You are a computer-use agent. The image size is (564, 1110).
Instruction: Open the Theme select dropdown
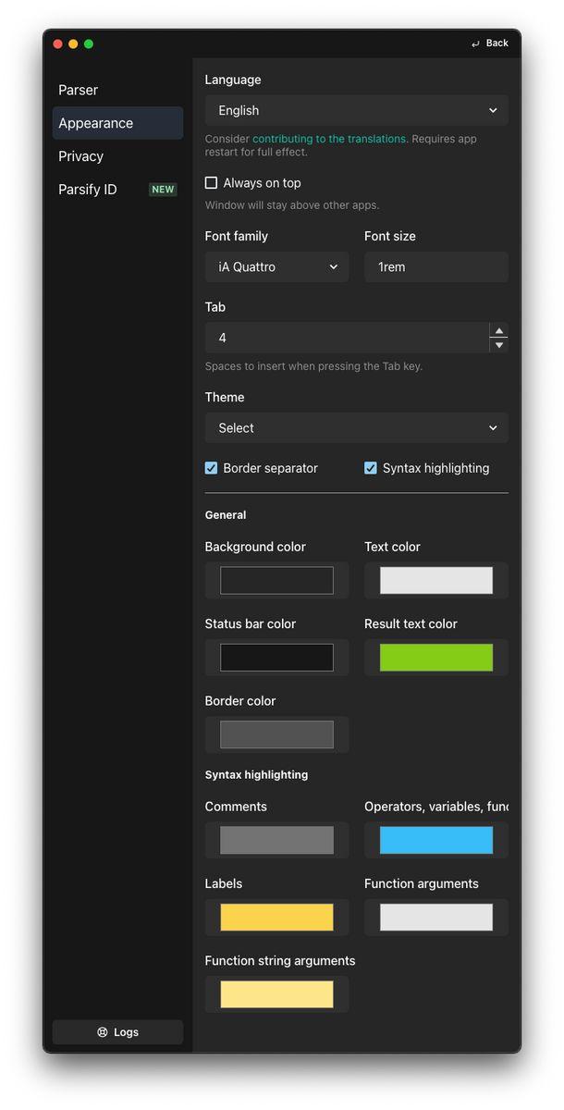tap(356, 428)
